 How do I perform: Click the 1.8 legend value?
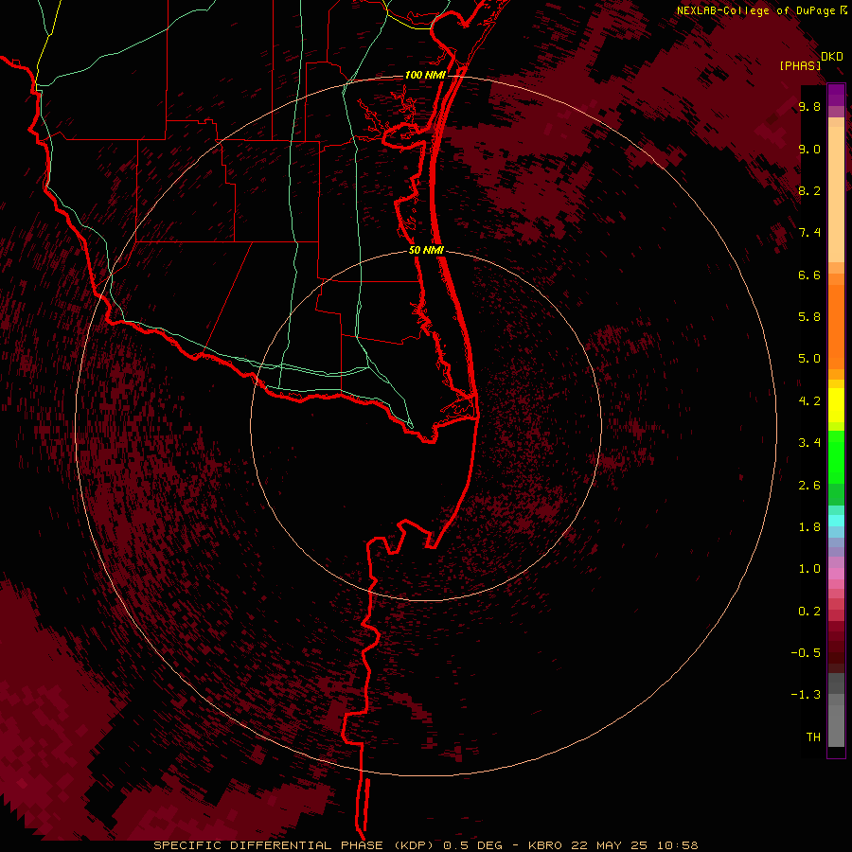click(809, 527)
